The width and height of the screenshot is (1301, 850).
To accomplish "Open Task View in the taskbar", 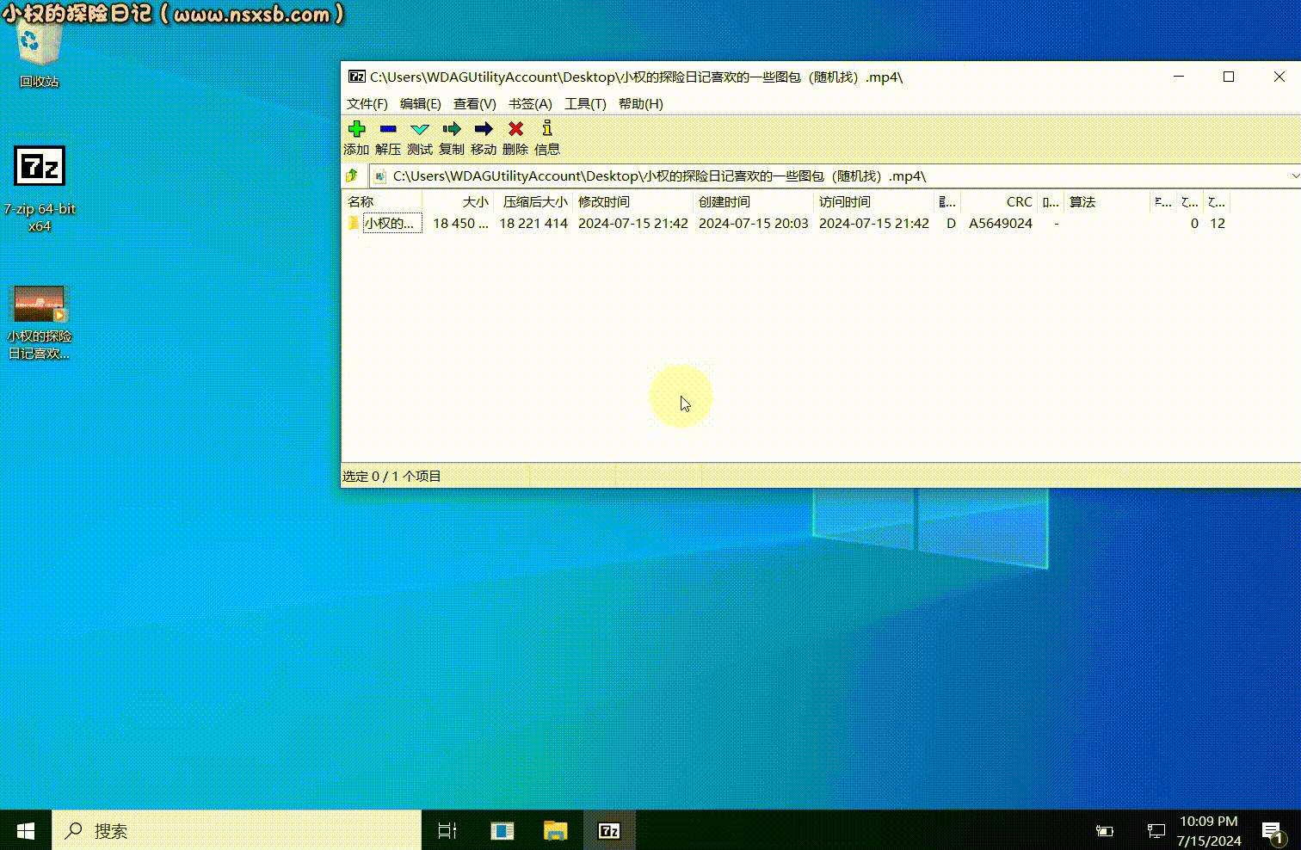I will point(447,830).
